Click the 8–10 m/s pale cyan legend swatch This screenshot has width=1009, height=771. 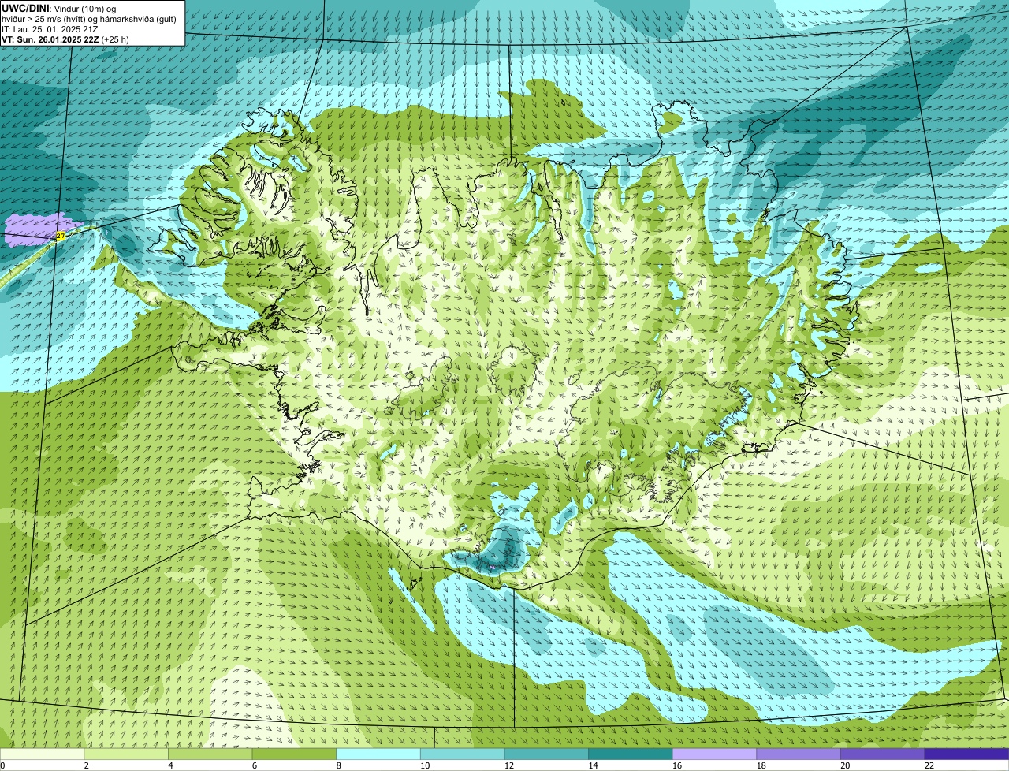(x=378, y=754)
